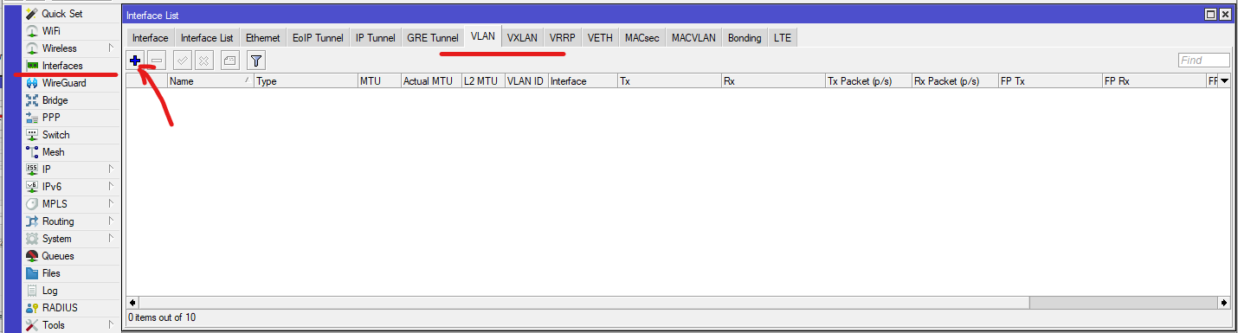1238x333 pixels.
Task: Switch to the Interface List tab
Action: point(207,38)
